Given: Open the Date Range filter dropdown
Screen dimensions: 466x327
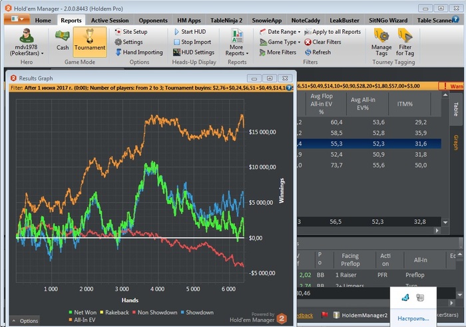Looking at the screenshot, I should [x=280, y=32].
